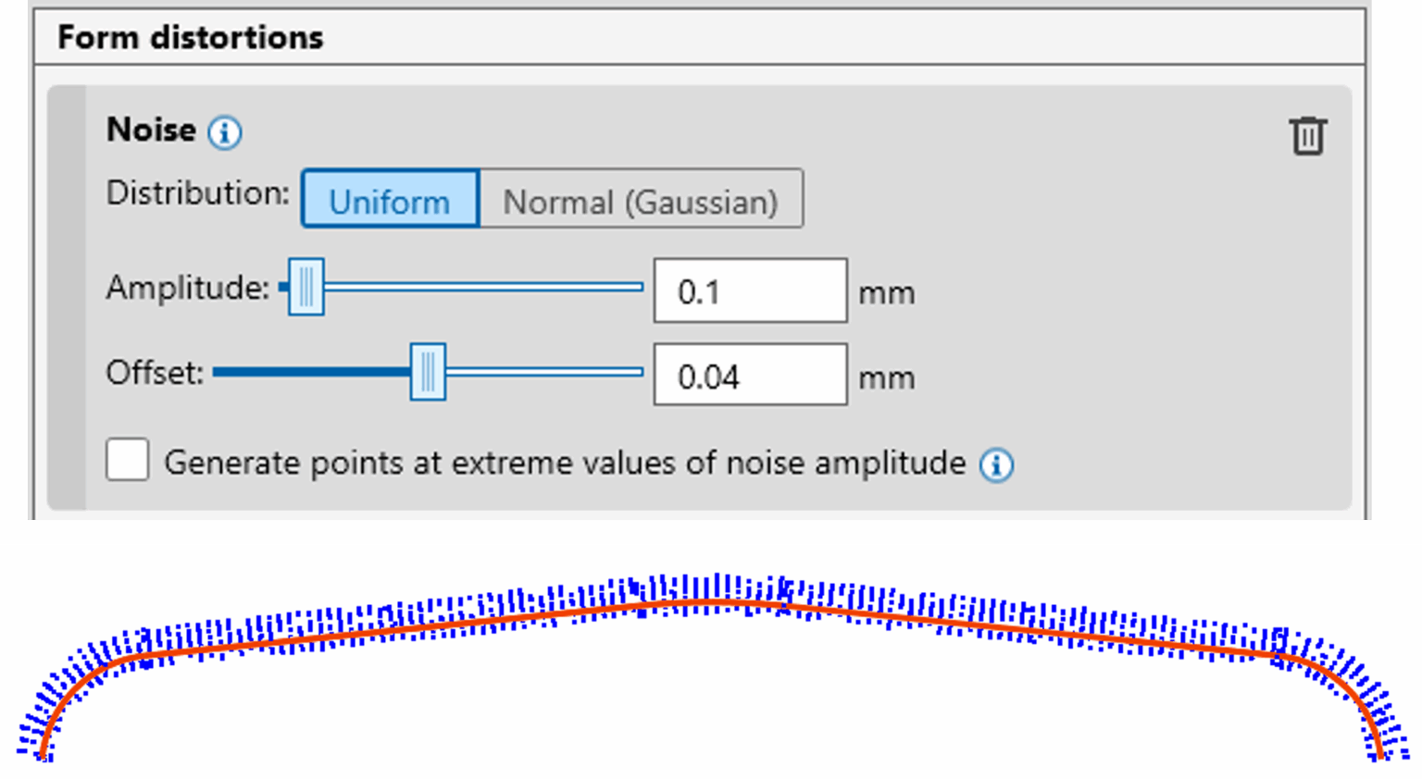Focus the Amplitude value field showing 0.1
The height and width of the screenshot is (779, 1422).
pyautogui.click(x=750, y=291)
